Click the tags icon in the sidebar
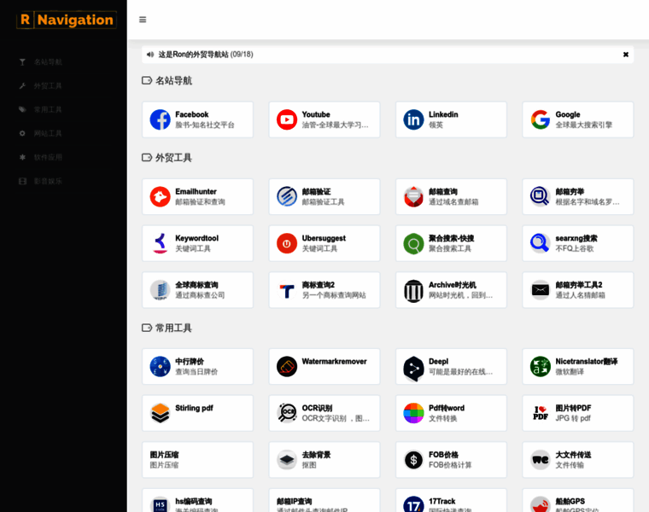This screenshot has height=512, width=649. click(x=22, y=109)
